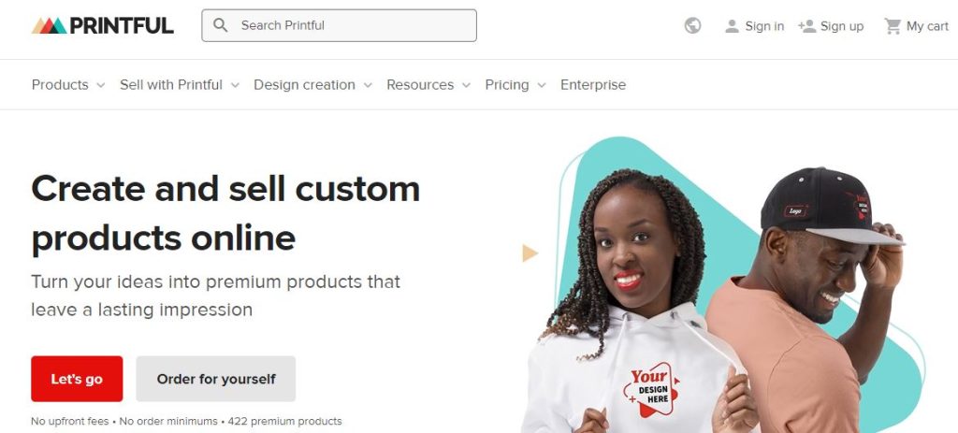Expand the Sell with Printful menu chevron

pos(235,85)
